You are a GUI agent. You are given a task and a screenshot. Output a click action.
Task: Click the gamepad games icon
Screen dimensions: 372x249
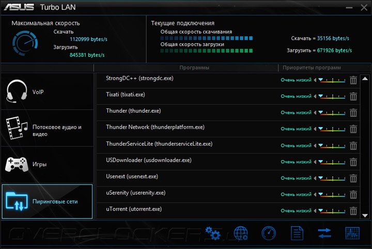(x=17, y=164)
